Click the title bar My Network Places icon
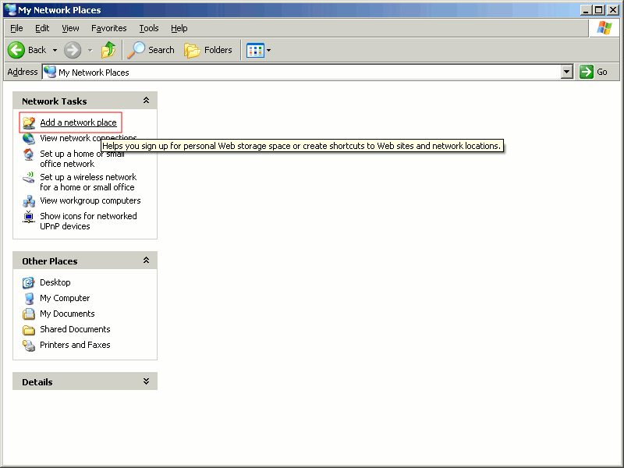This screenshot has width=624, height=468. click(10, 10)
